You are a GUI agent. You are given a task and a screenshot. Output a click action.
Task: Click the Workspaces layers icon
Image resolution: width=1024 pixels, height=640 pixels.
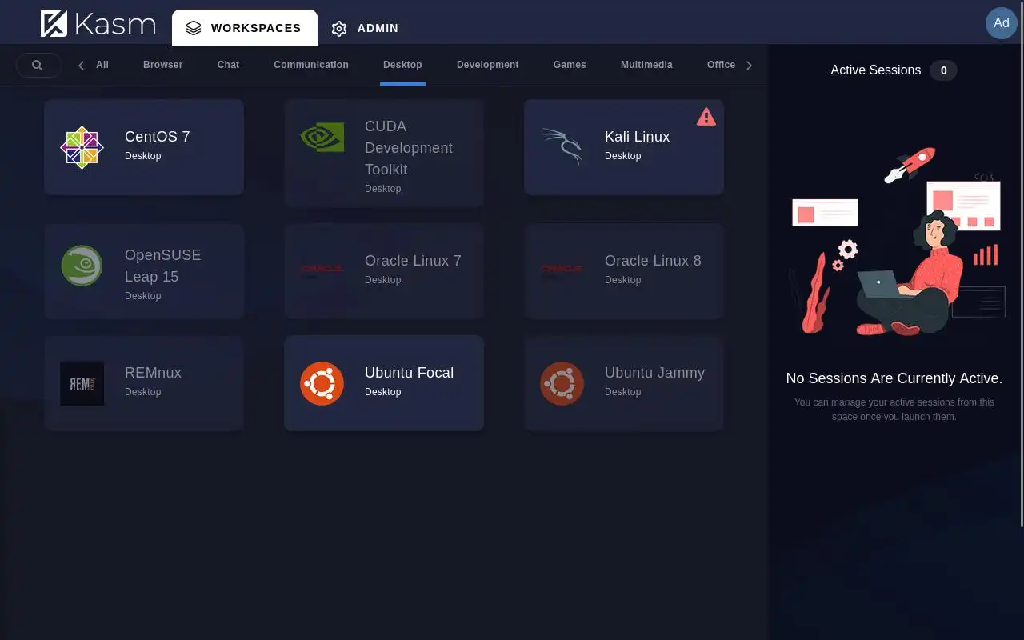tap(194, 28)
